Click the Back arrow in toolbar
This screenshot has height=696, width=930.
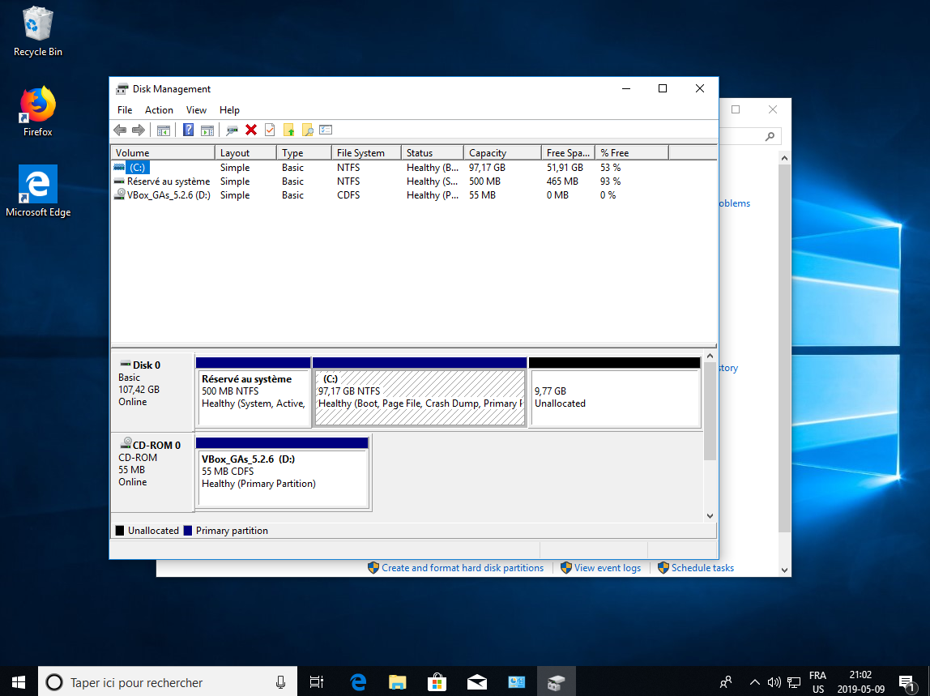click(x=120, y=130)
